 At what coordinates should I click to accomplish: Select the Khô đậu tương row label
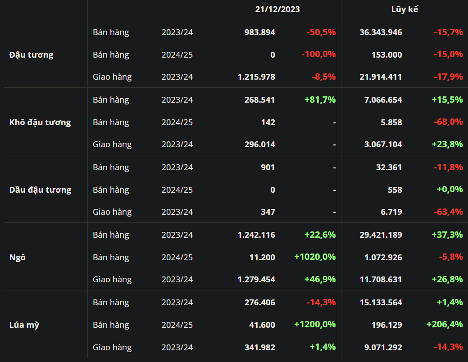click(x=40, y=122)
